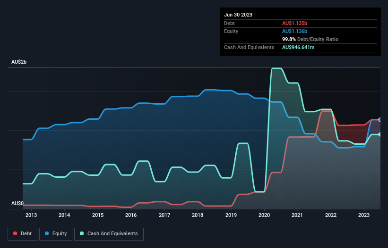Toggle Cash And Equivalents legend item

tap(109, 233)
